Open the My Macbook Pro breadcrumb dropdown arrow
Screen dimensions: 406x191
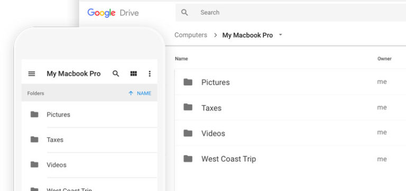coord(280,35)
